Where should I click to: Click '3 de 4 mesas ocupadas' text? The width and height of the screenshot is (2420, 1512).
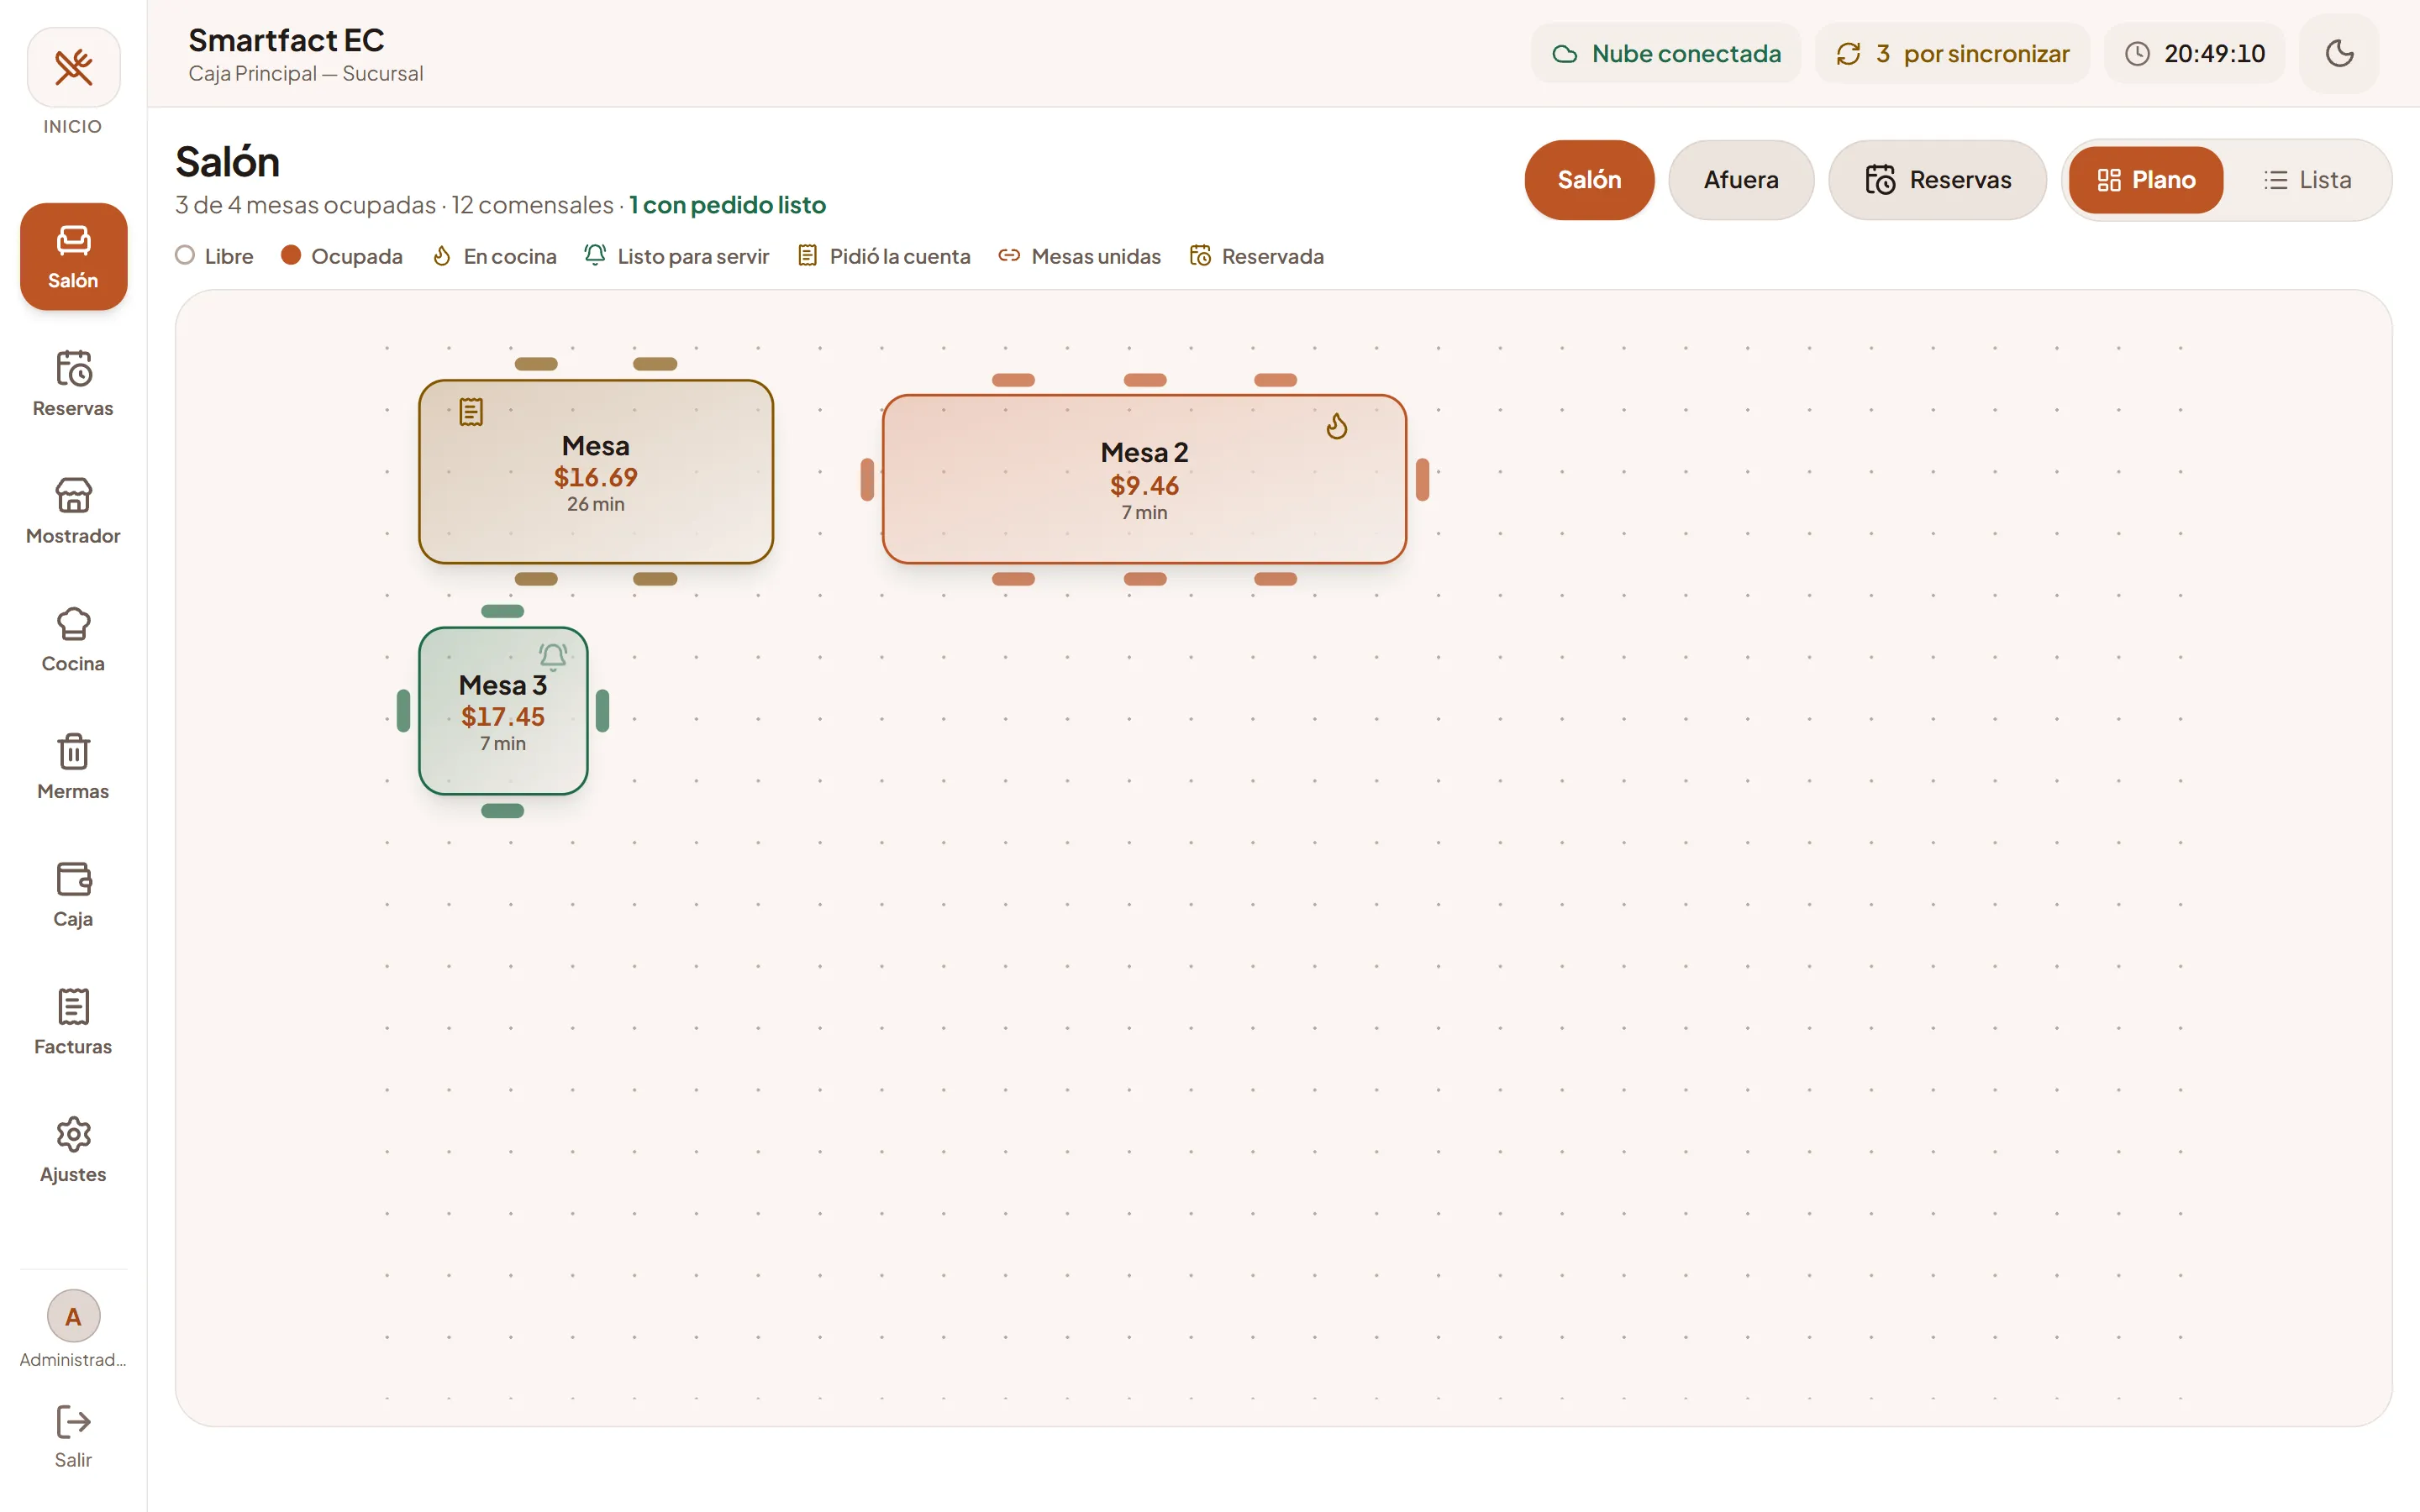(306, 205)
